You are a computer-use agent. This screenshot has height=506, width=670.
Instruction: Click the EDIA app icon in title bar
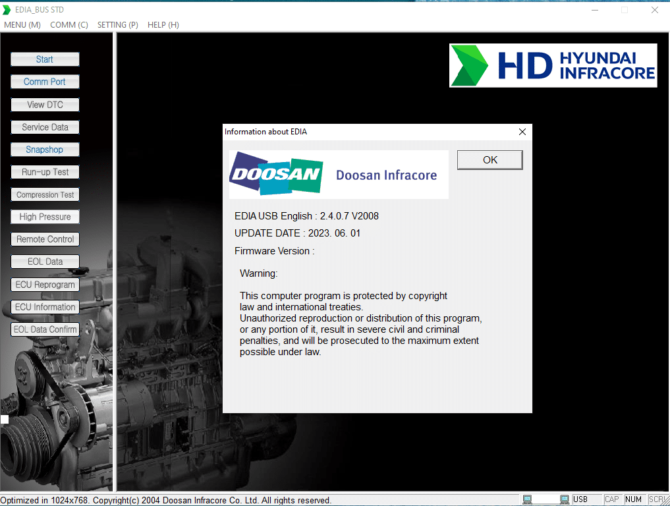tap(7, 10)
